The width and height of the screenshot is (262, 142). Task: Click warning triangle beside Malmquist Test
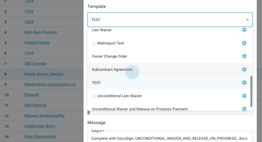[x=94, y=43]
